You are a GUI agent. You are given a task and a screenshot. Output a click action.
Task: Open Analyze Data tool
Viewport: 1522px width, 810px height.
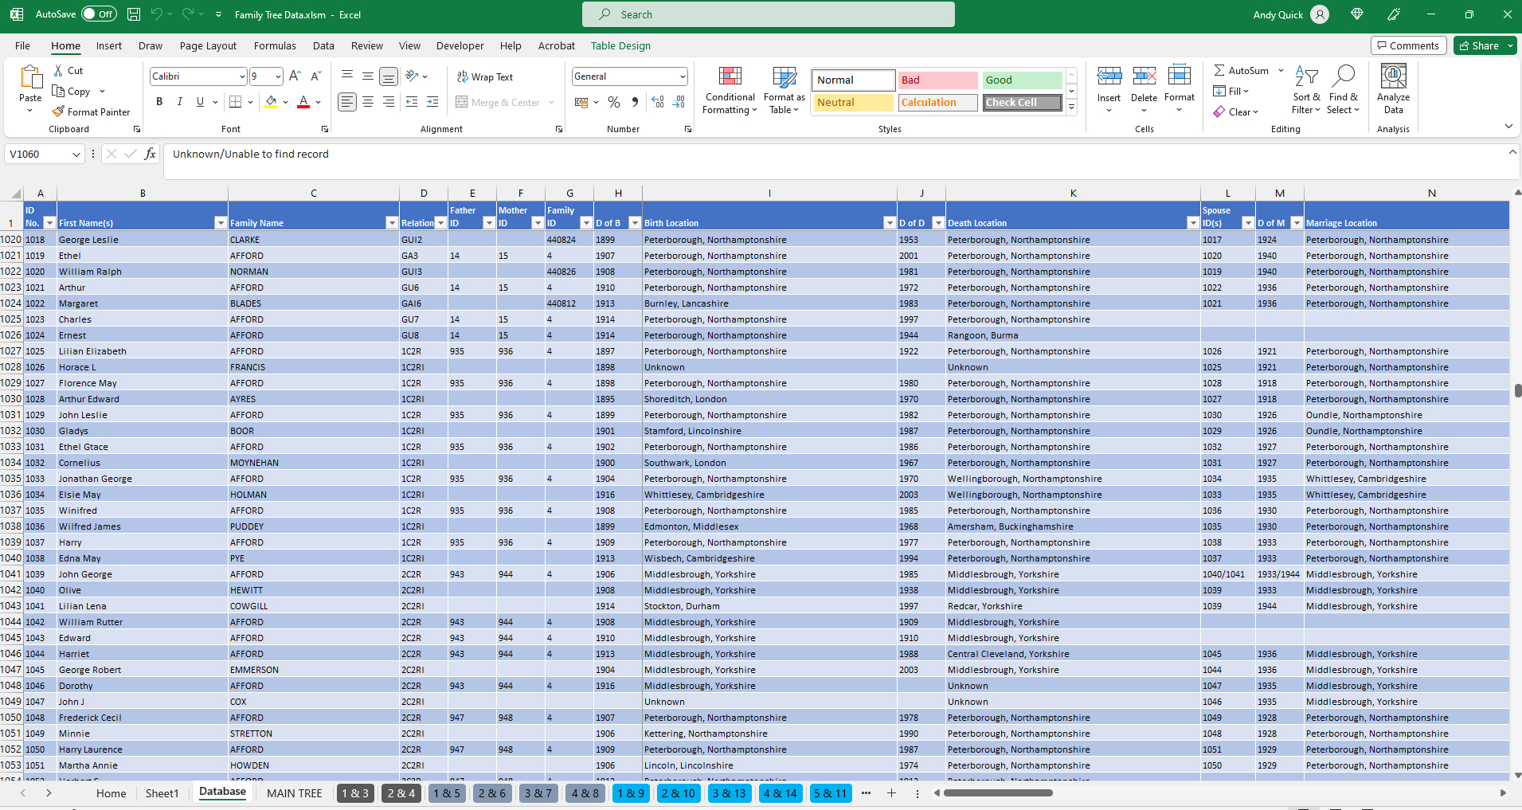click(x=1393, y=90)
